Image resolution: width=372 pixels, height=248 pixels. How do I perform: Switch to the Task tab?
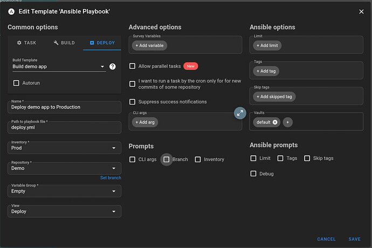[26, 43]
